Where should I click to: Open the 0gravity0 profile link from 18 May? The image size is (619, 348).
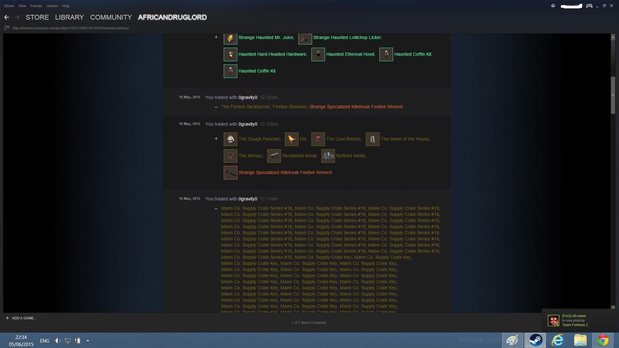[248, 98]
